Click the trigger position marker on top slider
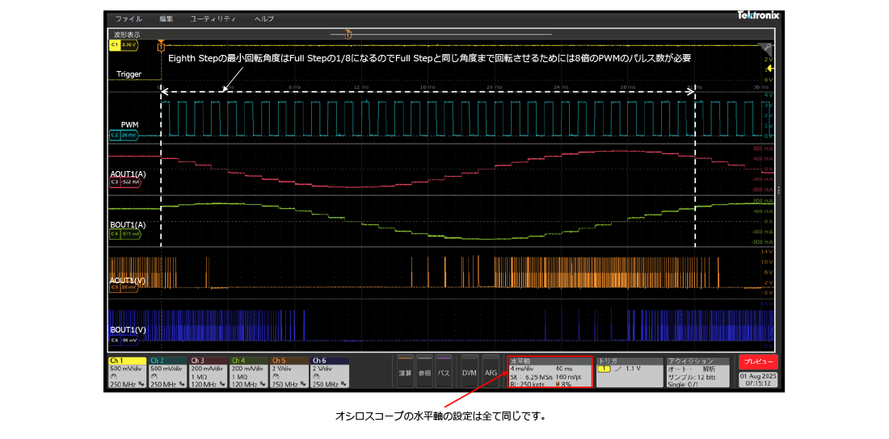This screenshot has width=889, height=439. [x=348, y=34]
